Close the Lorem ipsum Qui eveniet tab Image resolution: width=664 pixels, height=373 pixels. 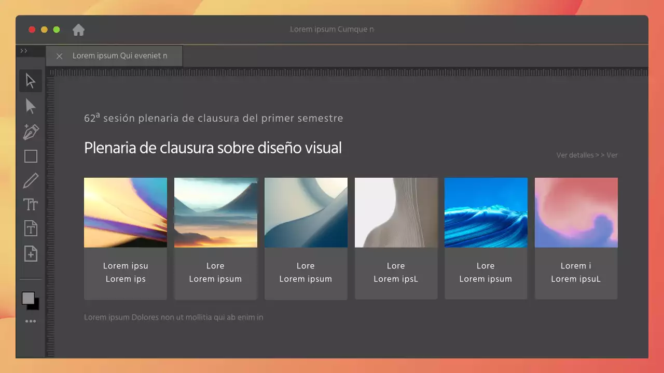tap(59, 56)
